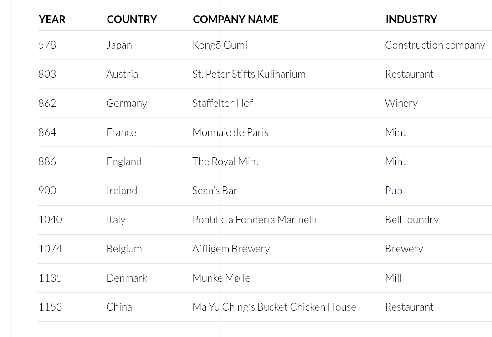Viewport: 492px width, 337px height.
Task: Click Ma Yu Ching's Bucket Chicken House
Action: [x=274, y=307]
